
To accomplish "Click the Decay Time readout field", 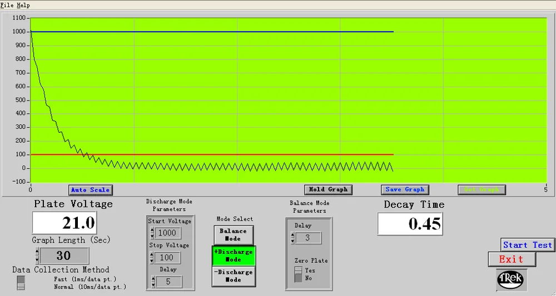I will point(410,224).
